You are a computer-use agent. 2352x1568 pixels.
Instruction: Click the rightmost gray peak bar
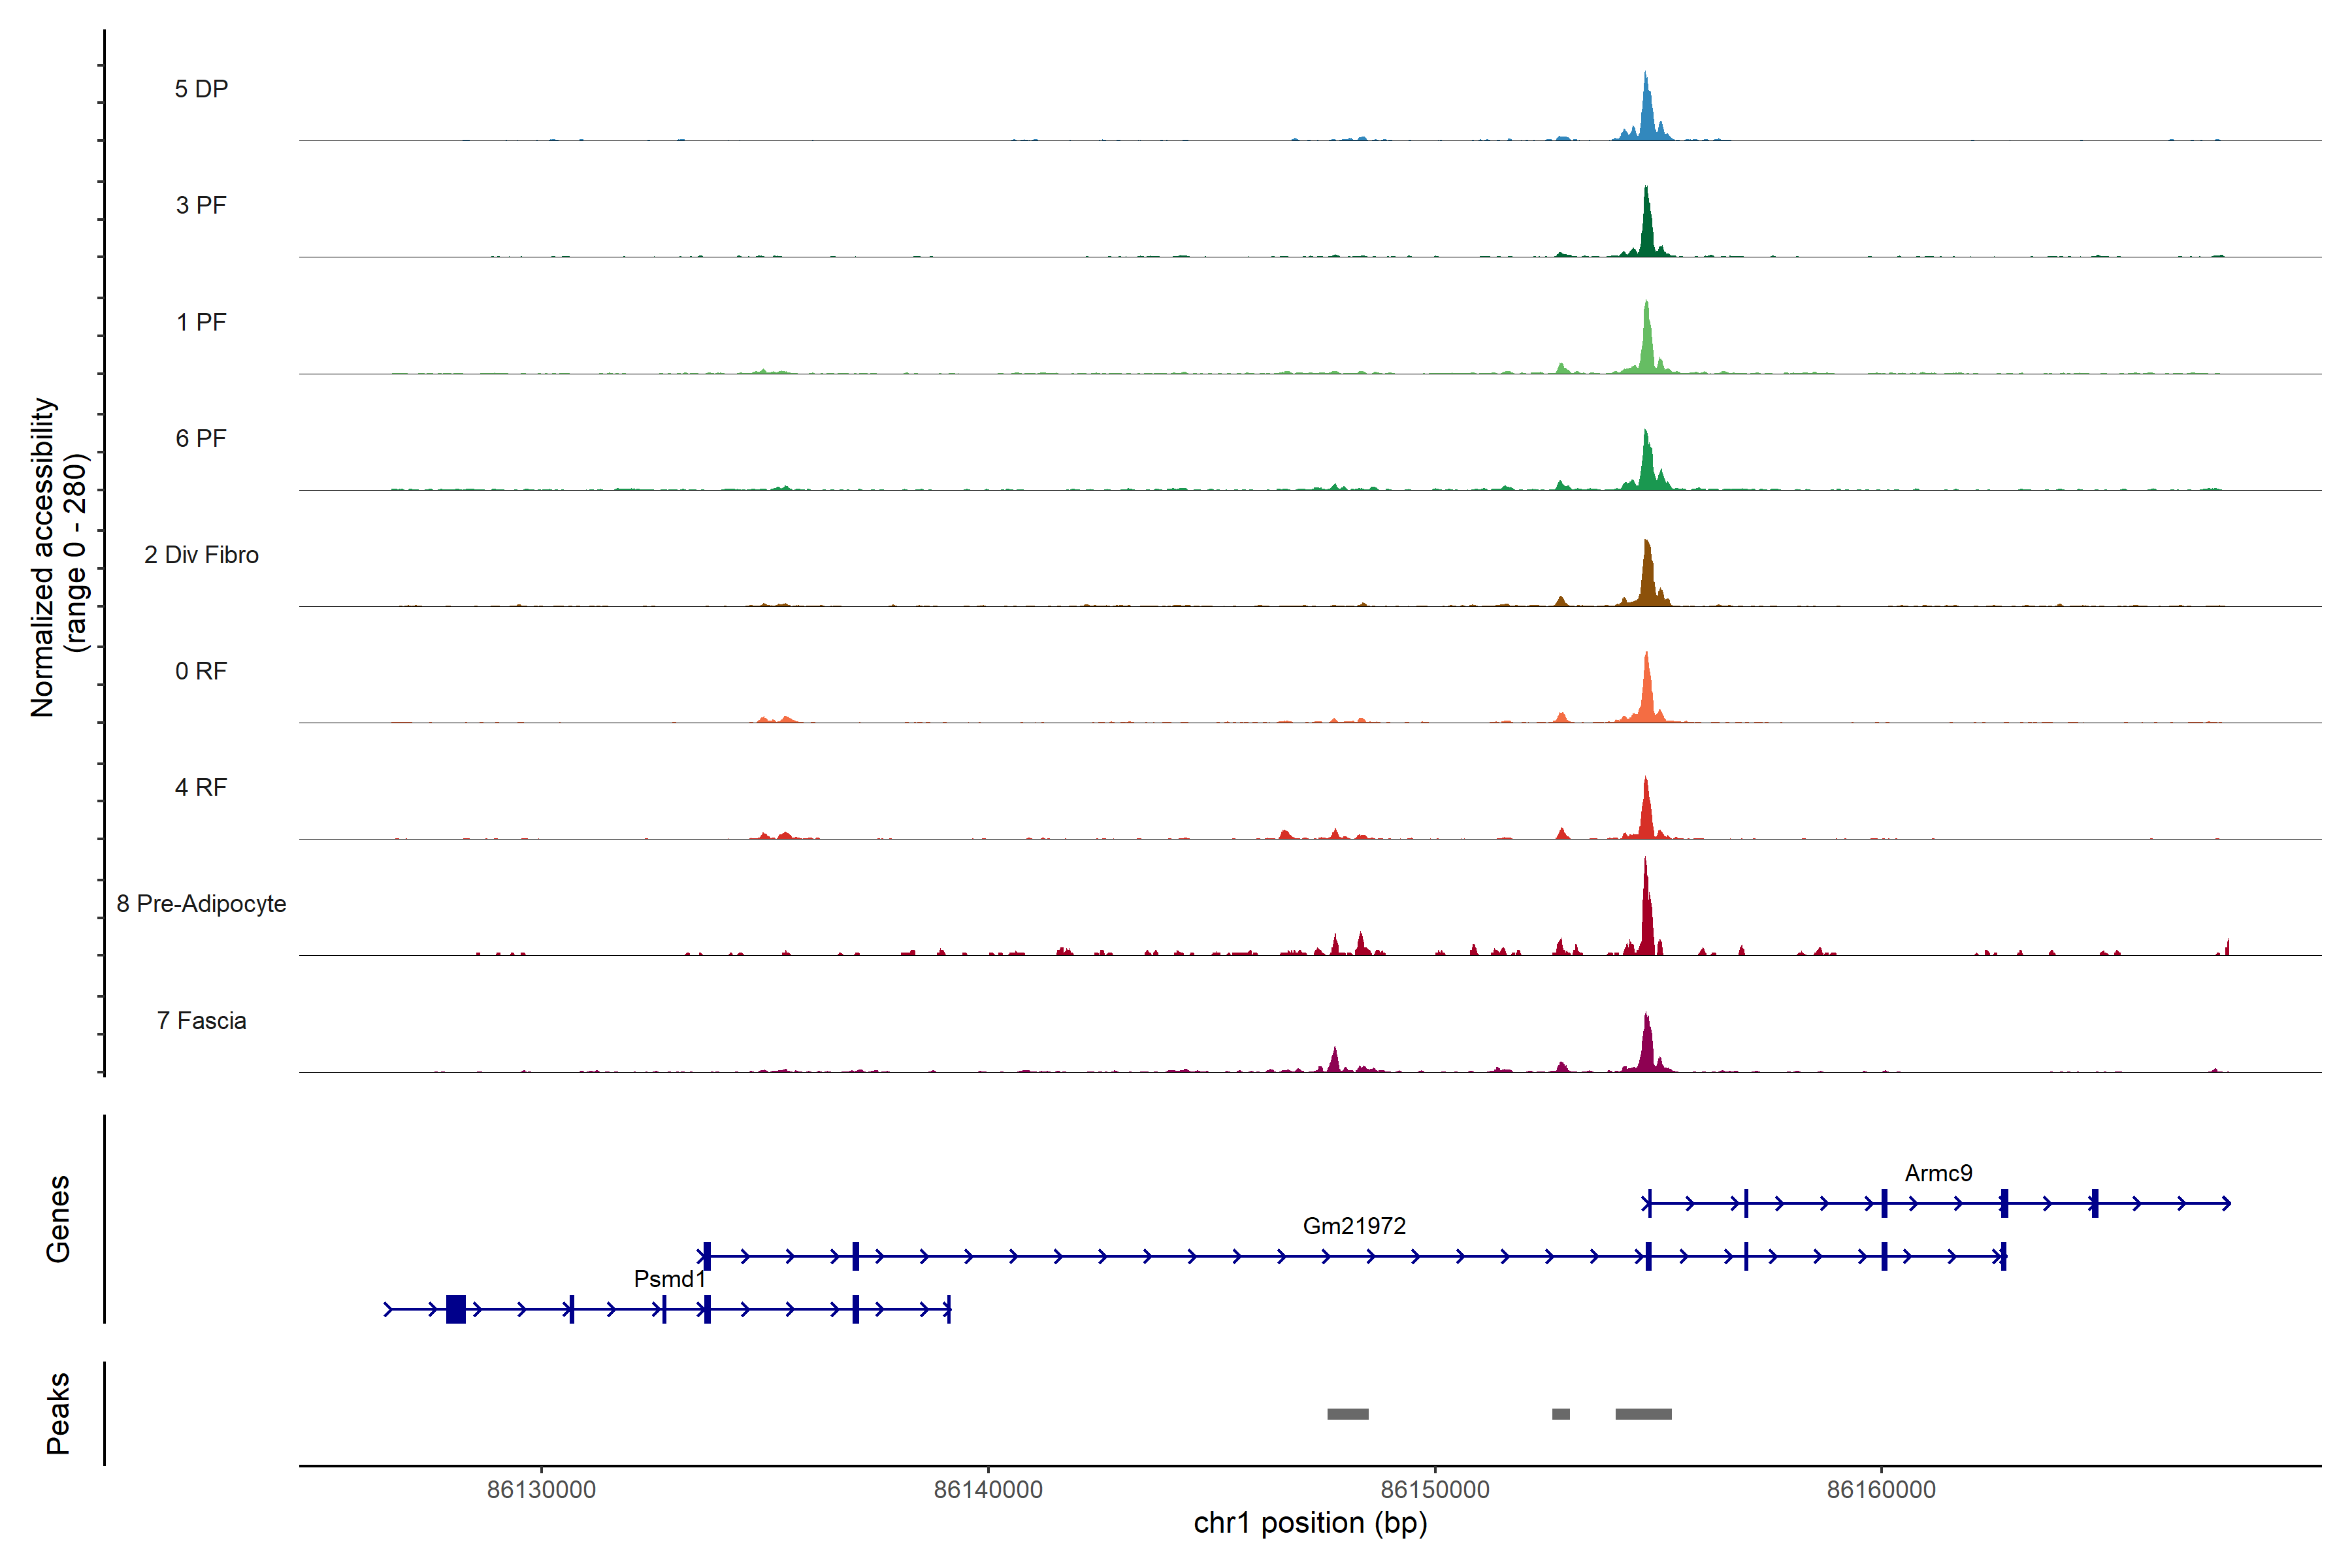pos(1643,1414)
